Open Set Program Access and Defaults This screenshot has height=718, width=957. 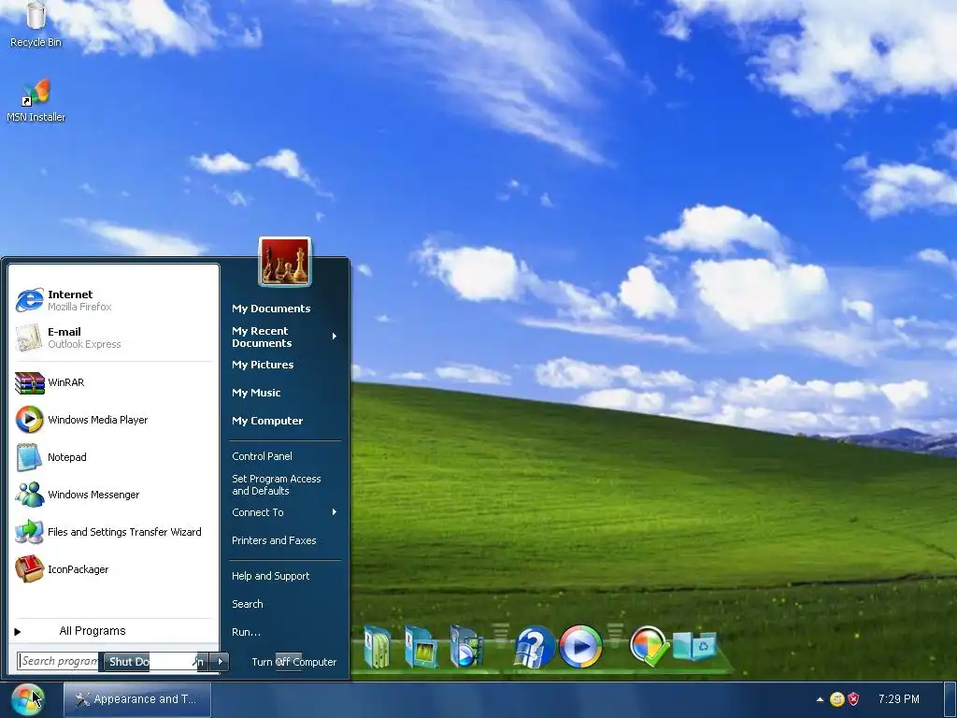pos(277,485)
